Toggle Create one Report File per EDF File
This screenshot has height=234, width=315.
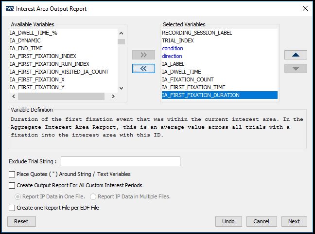12,208
